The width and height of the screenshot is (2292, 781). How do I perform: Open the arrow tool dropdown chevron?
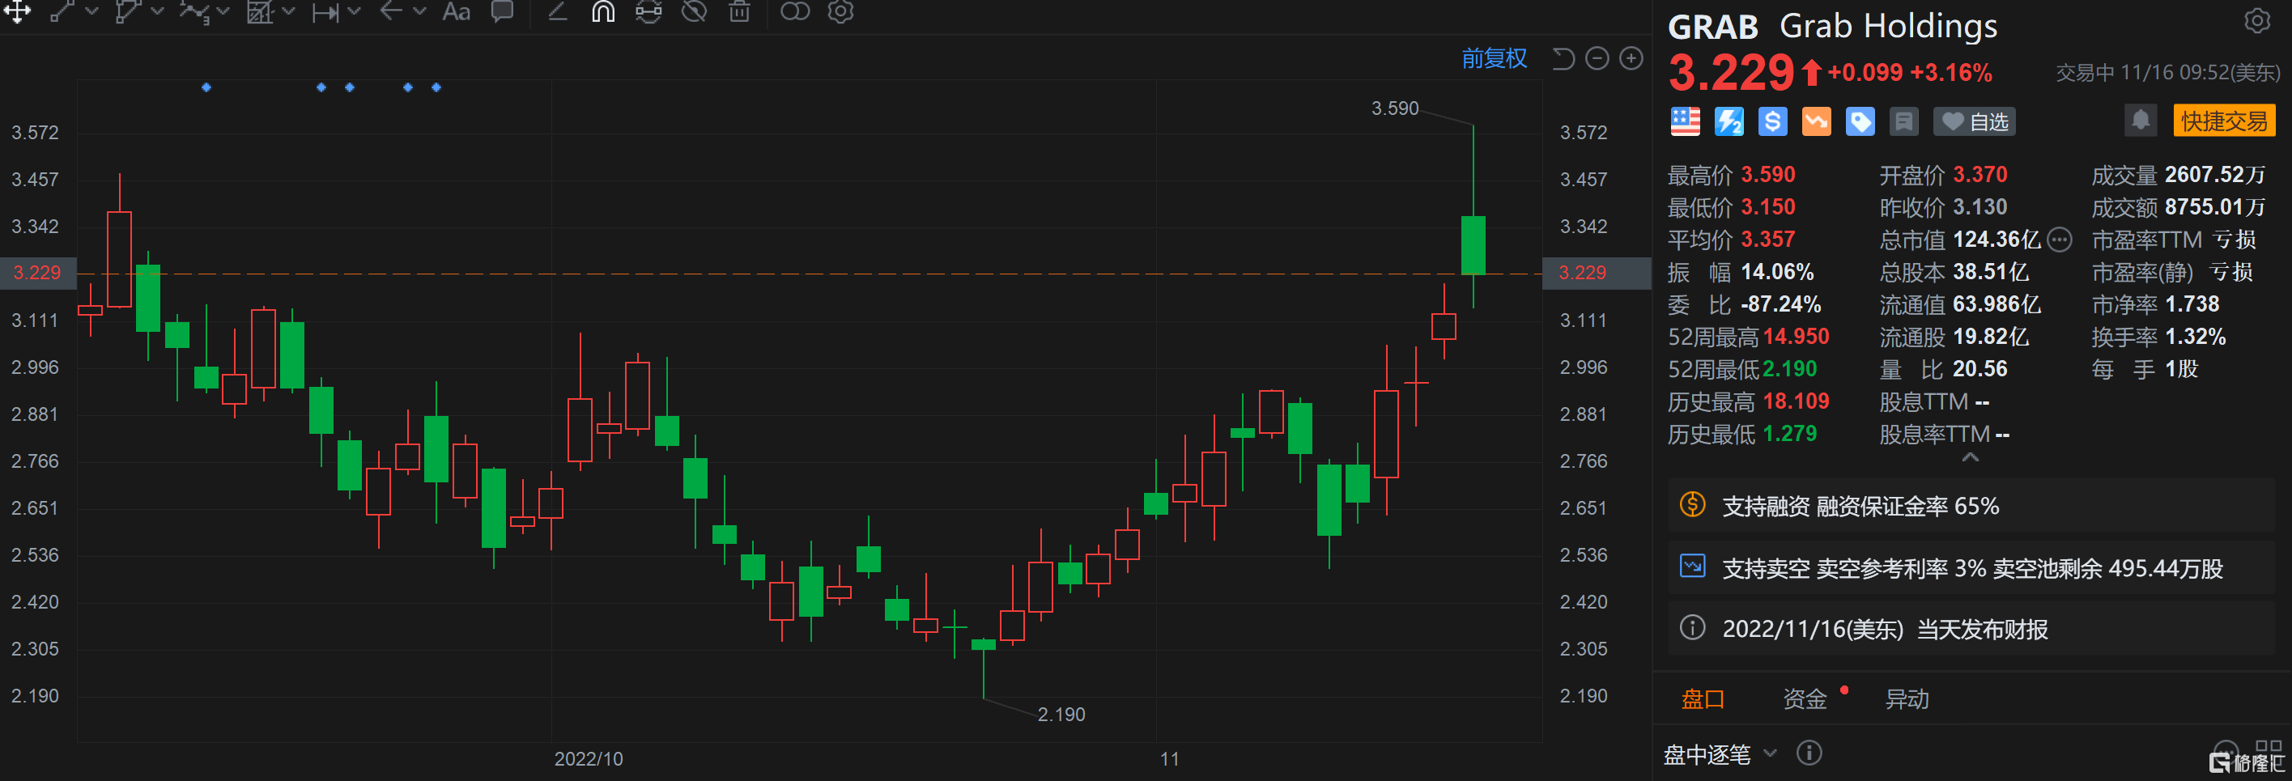[420, 11]
